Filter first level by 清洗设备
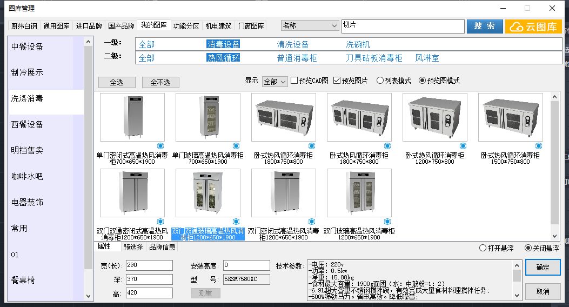The height and width of the screenshot is (307, 569). coord(293,44)
